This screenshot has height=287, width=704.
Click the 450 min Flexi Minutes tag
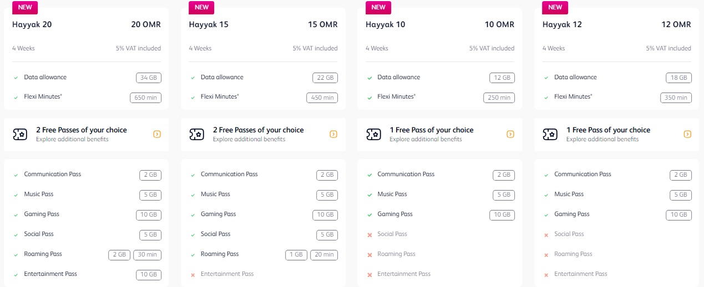pyautogui.click(x=322, y=98)
